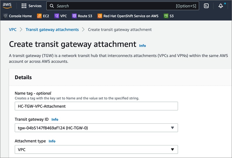Click the Name tag input field
The width and height of the screenshot is (232, 158).
click(96, 106)
